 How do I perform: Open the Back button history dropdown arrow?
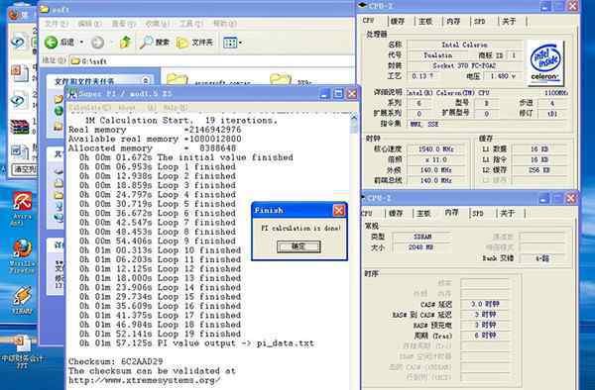point(81,43)
